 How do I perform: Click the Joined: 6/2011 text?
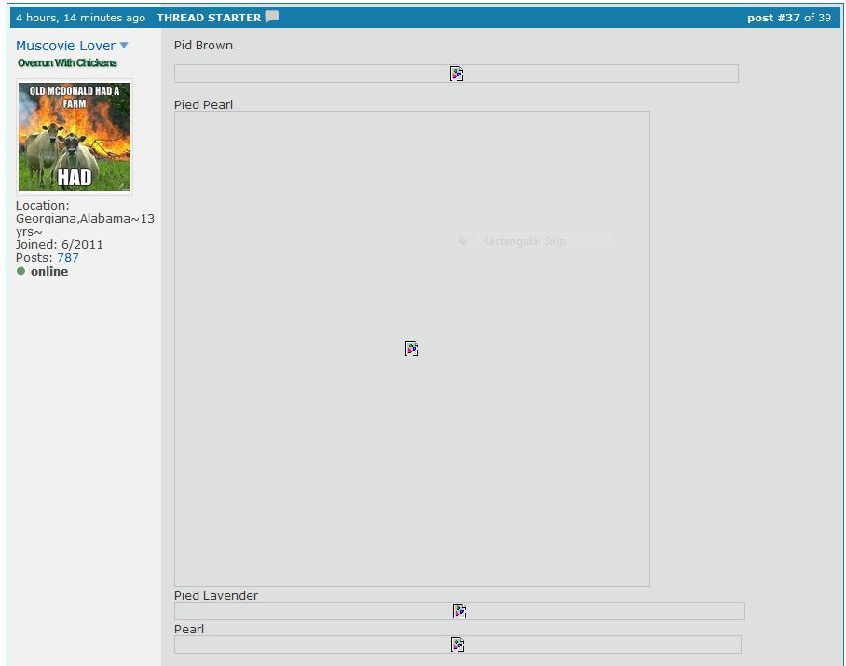point(60,245)
